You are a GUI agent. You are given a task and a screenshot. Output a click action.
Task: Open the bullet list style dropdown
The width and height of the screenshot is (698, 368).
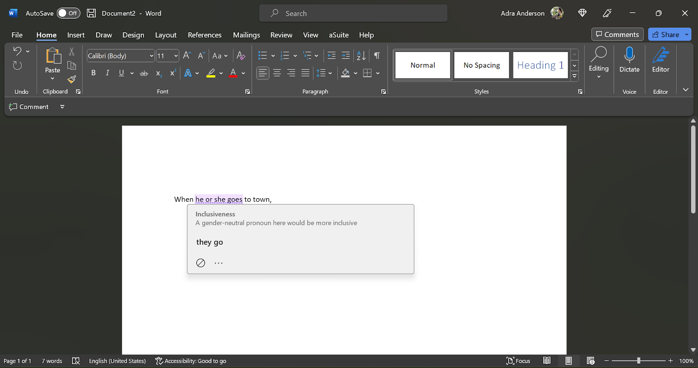tap(273, 56)
